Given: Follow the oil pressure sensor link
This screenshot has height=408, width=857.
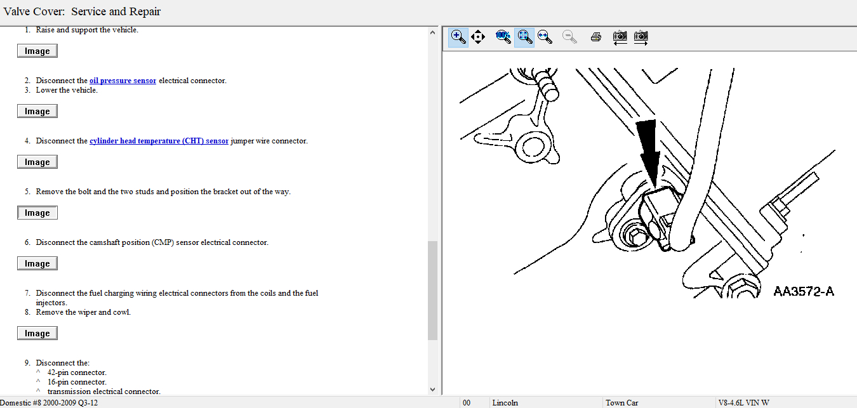Looking at the screenshot, I should tap(123, 81).
